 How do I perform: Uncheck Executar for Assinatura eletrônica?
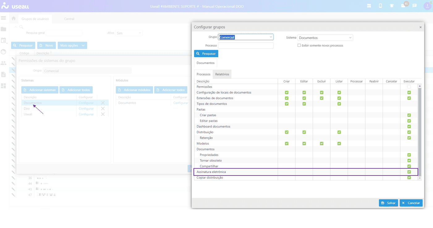[x=409, y=172]
